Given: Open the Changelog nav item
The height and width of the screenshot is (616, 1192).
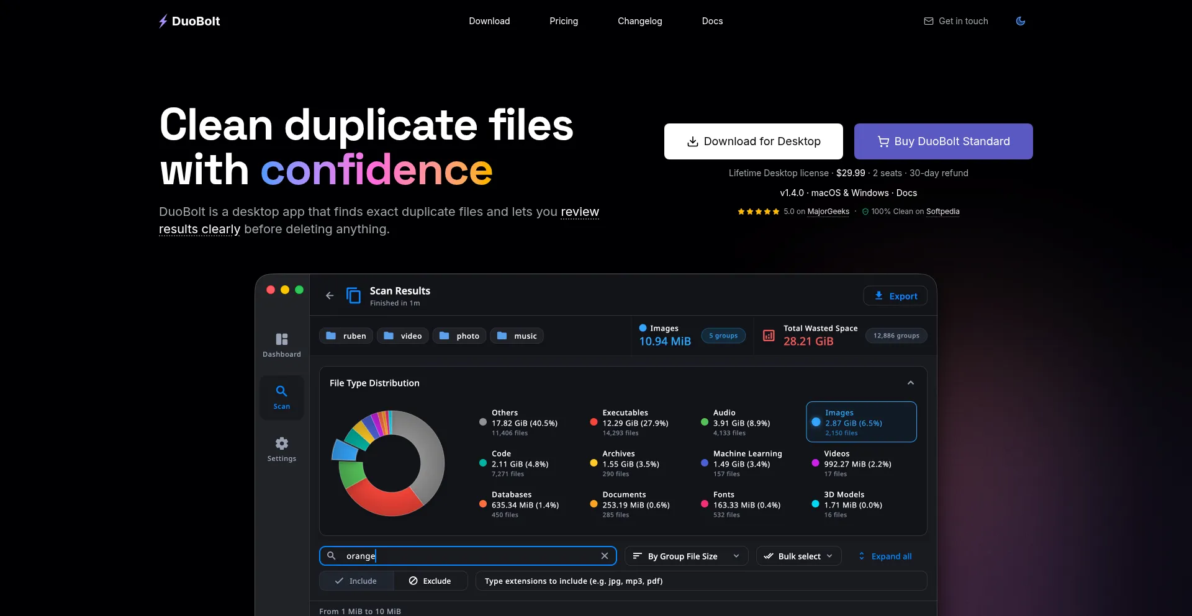Looking at the screenshot, I should [x=639, y=21].
